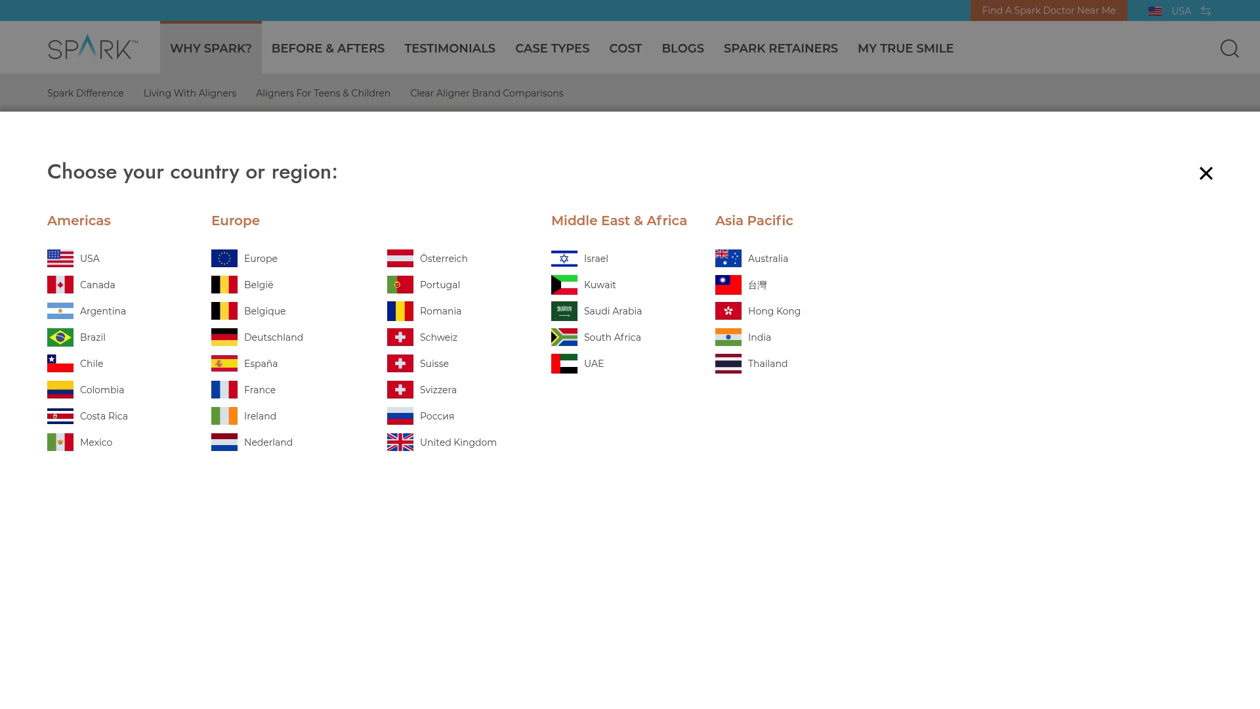Open Aligners For Teens & Children link
The width and height of the screenshot is (1260, 709).
(x=323, y=93)
